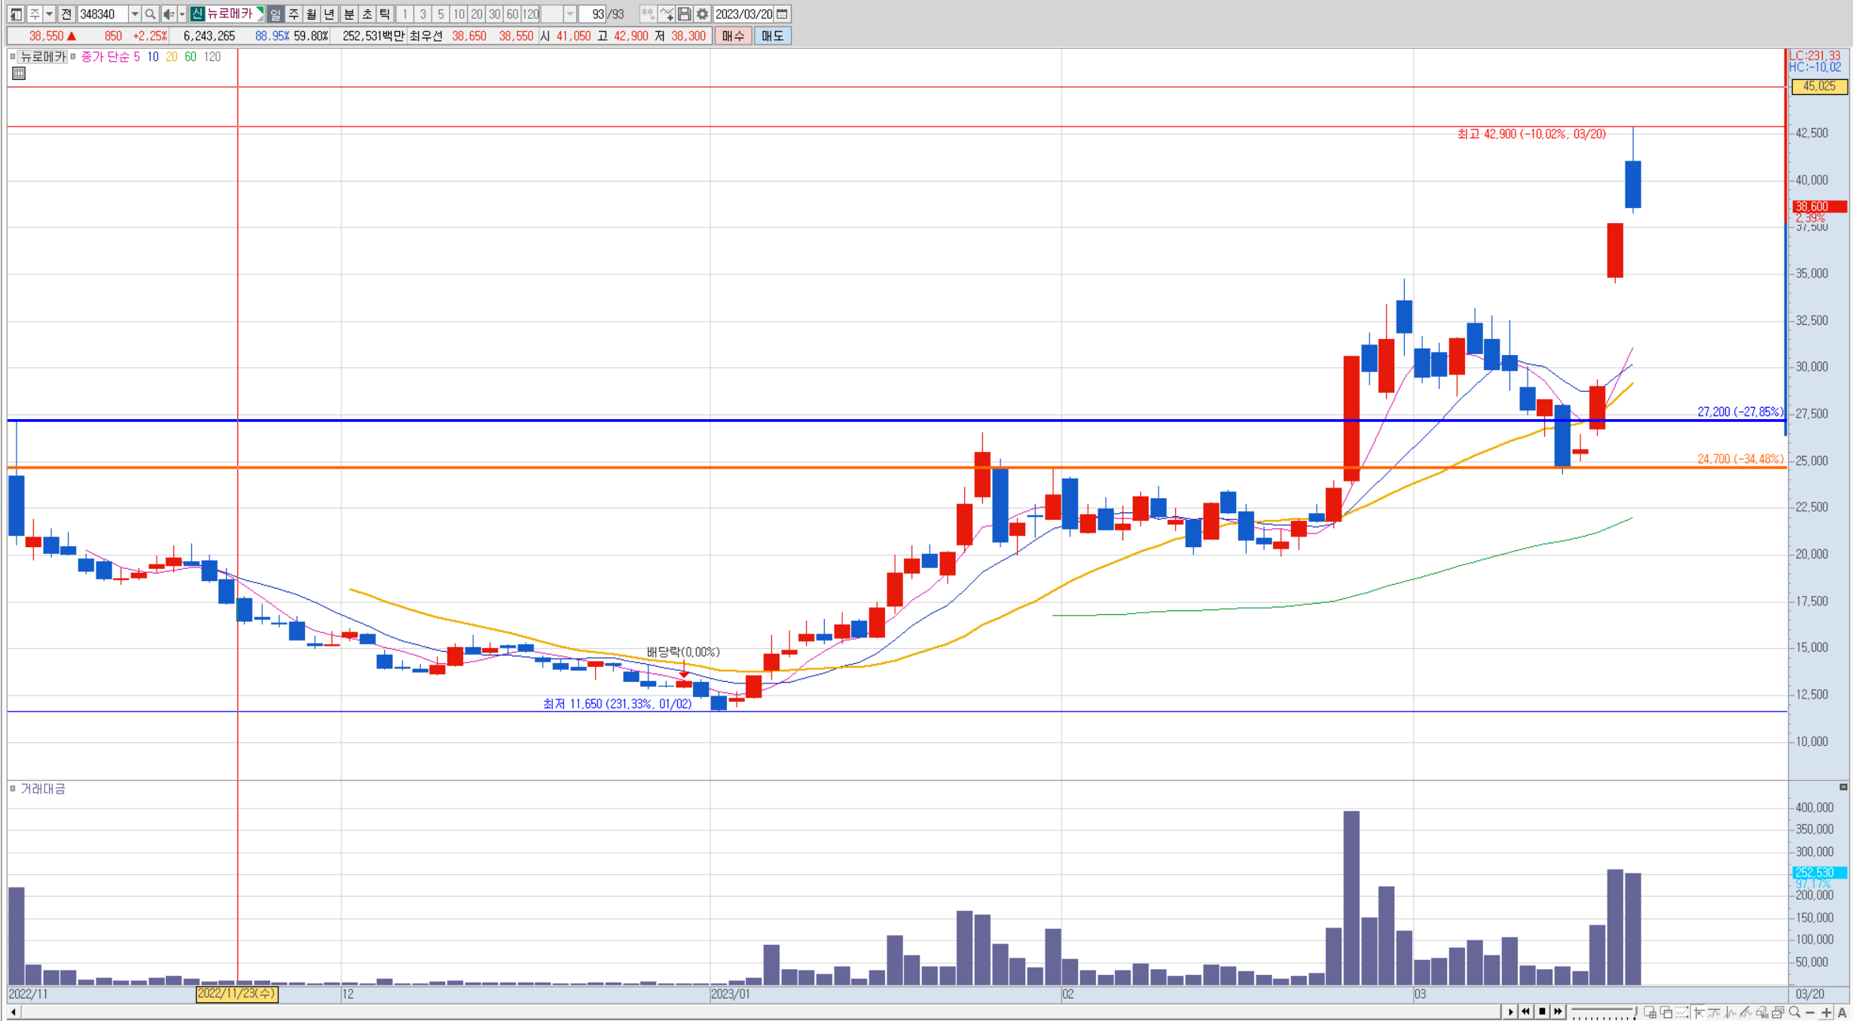Open the data table grid icon
The height and width of the screenshot is (1021, 1853).
coord(19,73)
